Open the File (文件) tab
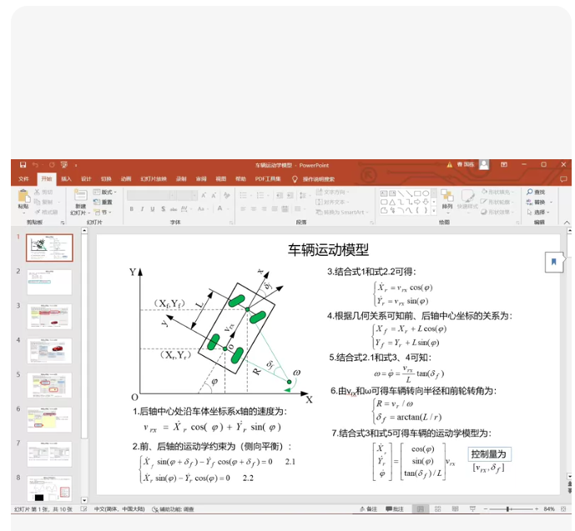 tap(23, 178)
